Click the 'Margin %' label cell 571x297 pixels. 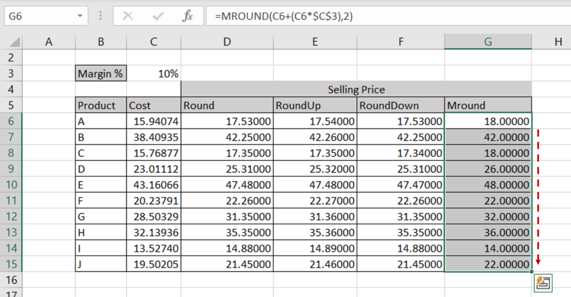101,73
